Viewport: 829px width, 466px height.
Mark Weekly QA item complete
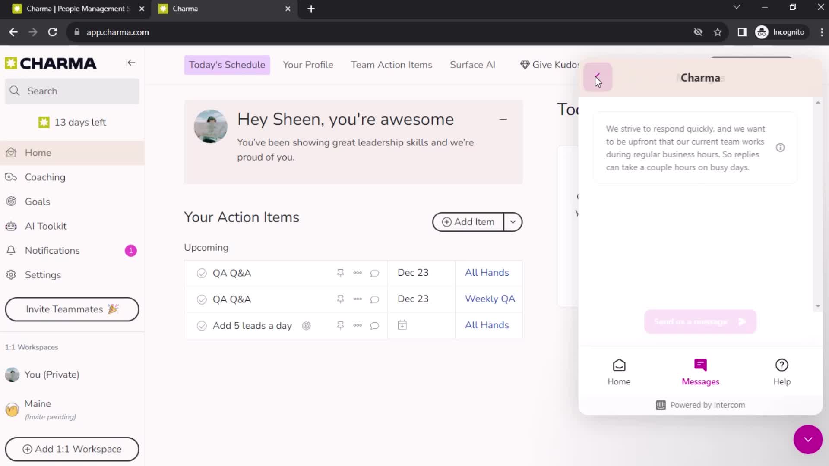tap(202, 299)
